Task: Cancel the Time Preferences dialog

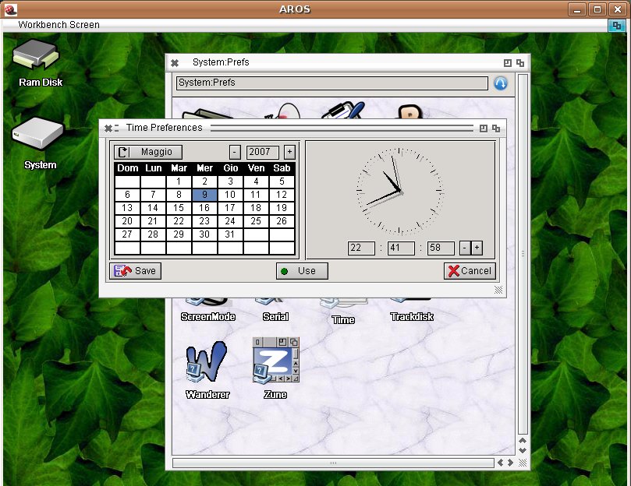Action: click(x=470, y=270)
